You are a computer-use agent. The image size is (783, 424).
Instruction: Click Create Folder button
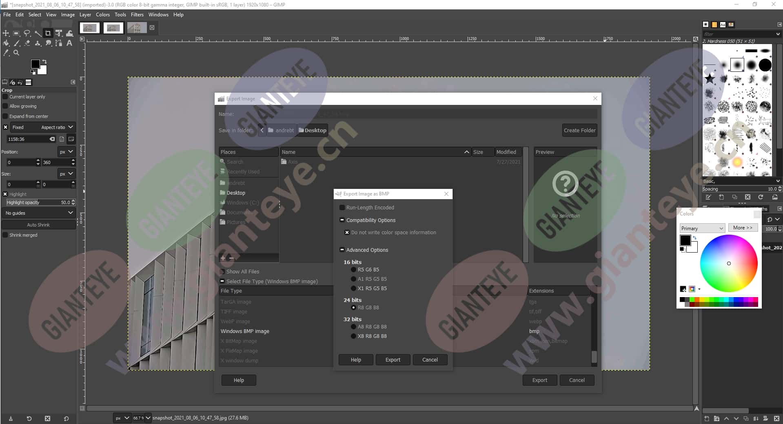[x=579, y=130]
